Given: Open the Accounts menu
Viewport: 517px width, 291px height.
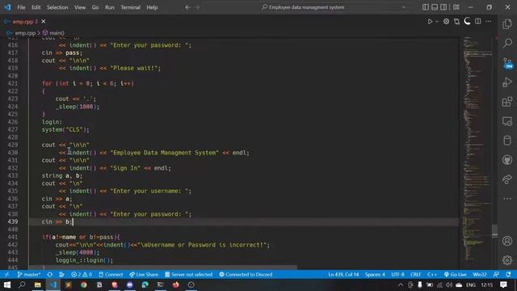Looking at the screenshot, I should pyautogui.click(x=507, y=241).
